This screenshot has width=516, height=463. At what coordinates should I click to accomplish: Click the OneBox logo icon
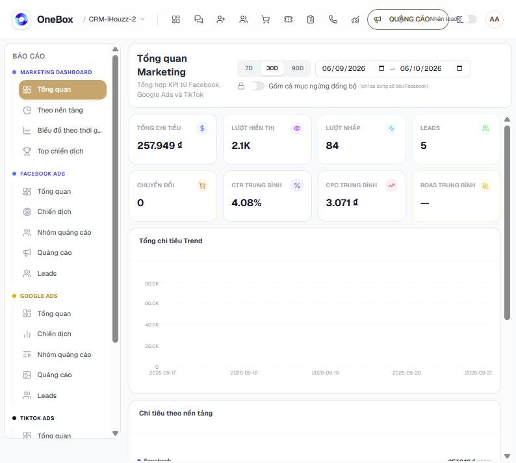pos(21,19)
